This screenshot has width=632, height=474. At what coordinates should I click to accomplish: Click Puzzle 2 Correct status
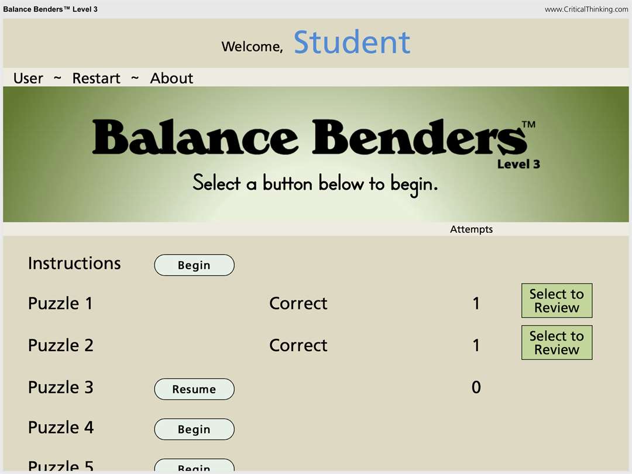coord(298,345)
